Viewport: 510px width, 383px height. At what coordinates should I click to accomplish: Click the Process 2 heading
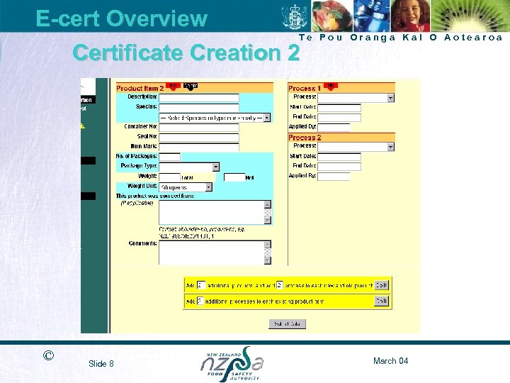[305, 138]
